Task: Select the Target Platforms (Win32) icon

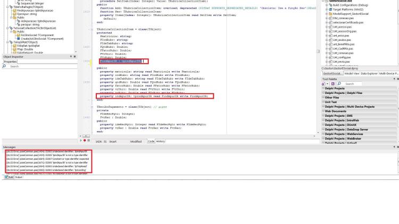Action: point(330,10)
